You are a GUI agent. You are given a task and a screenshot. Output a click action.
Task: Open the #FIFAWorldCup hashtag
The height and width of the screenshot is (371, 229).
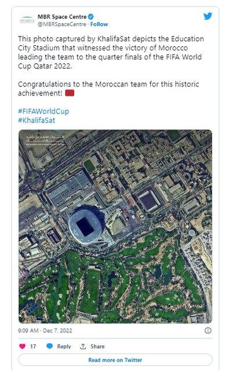pos(43,111)
